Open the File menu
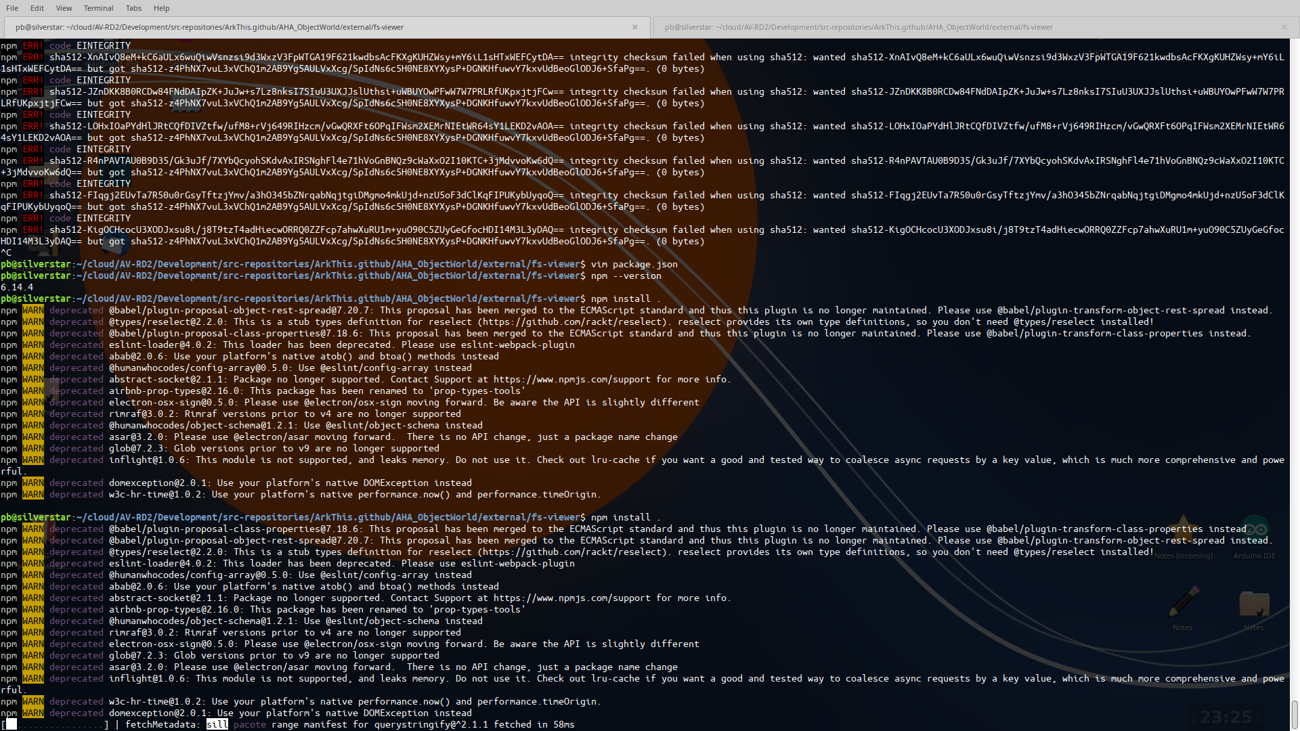Screen dimensions: 1300x731 tap(12, 8)
